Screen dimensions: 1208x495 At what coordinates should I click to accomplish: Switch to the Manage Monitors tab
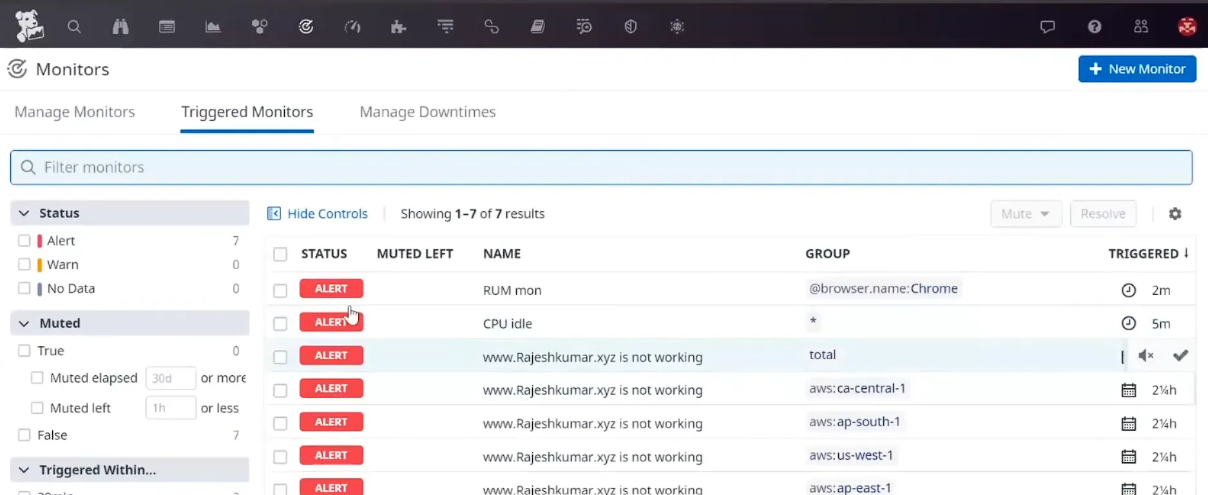75,112
